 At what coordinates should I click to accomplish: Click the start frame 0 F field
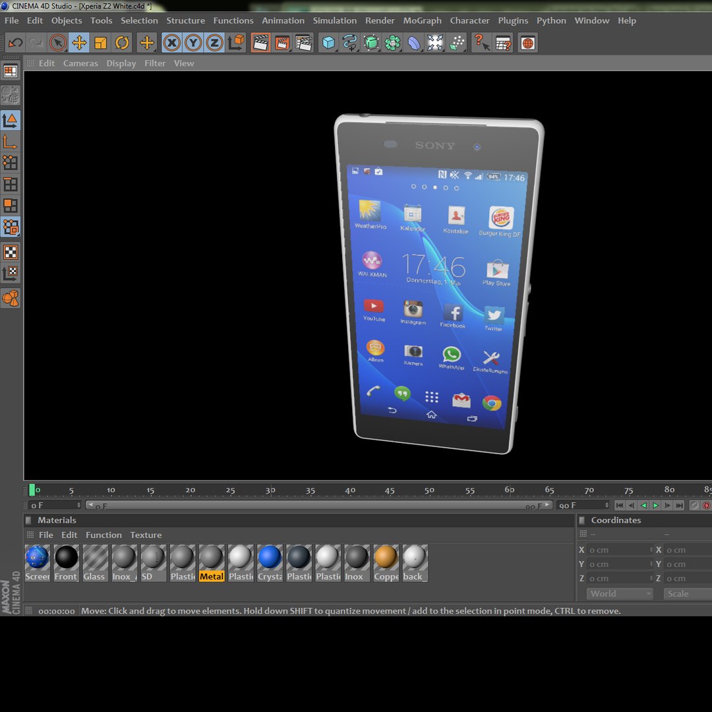pos(55,505)
